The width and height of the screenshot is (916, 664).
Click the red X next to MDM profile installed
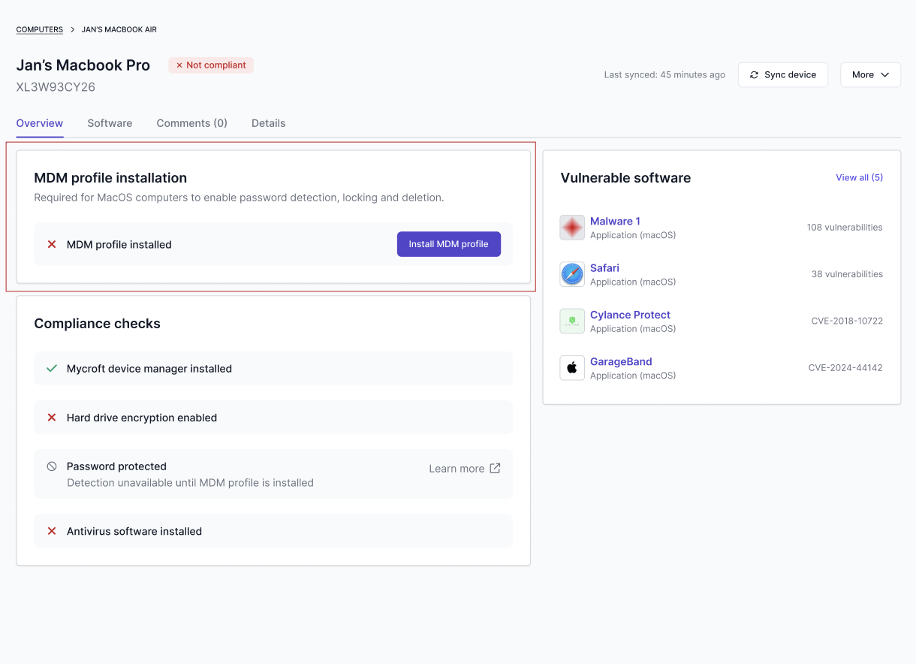52,244
